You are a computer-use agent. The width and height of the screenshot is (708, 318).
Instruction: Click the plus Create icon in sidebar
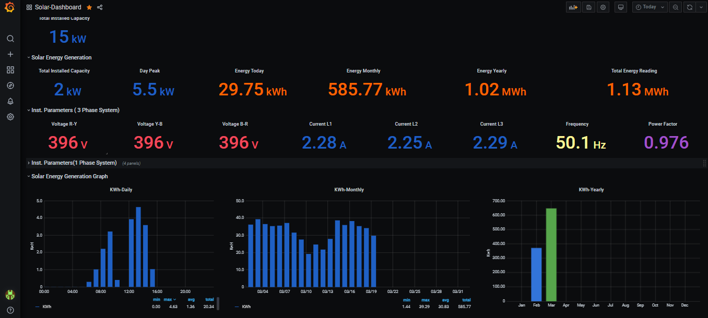[x=10, y=54]
